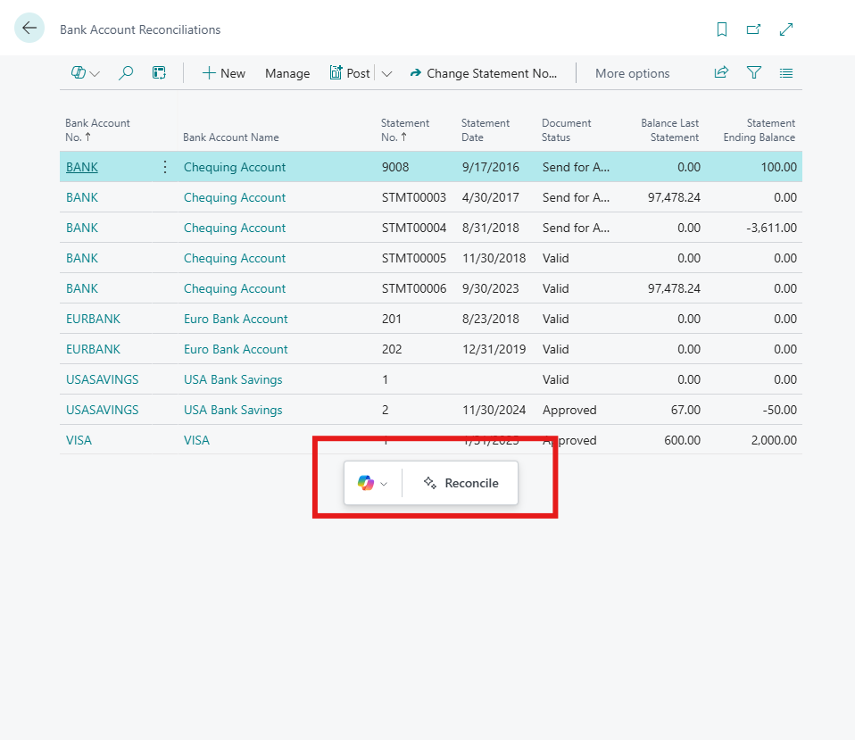The width and height of the screenshot is (855, 740).
Task: Open VISA bank account number link
Action: coord(79,440)
